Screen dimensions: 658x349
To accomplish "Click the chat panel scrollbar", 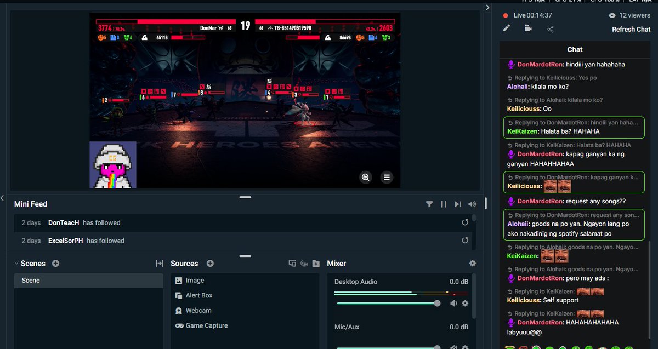I will click(649, 290).
